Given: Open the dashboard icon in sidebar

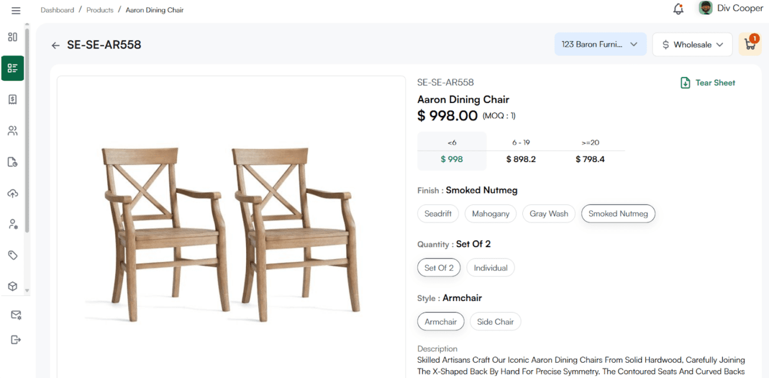Looking at the screenshot, I should [12, 37].
